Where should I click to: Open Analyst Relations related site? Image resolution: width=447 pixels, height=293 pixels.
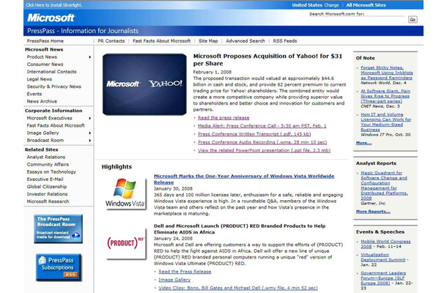[x=46, y=157]
